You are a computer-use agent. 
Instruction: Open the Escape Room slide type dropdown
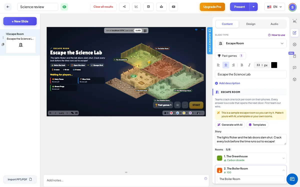(251, 43)
